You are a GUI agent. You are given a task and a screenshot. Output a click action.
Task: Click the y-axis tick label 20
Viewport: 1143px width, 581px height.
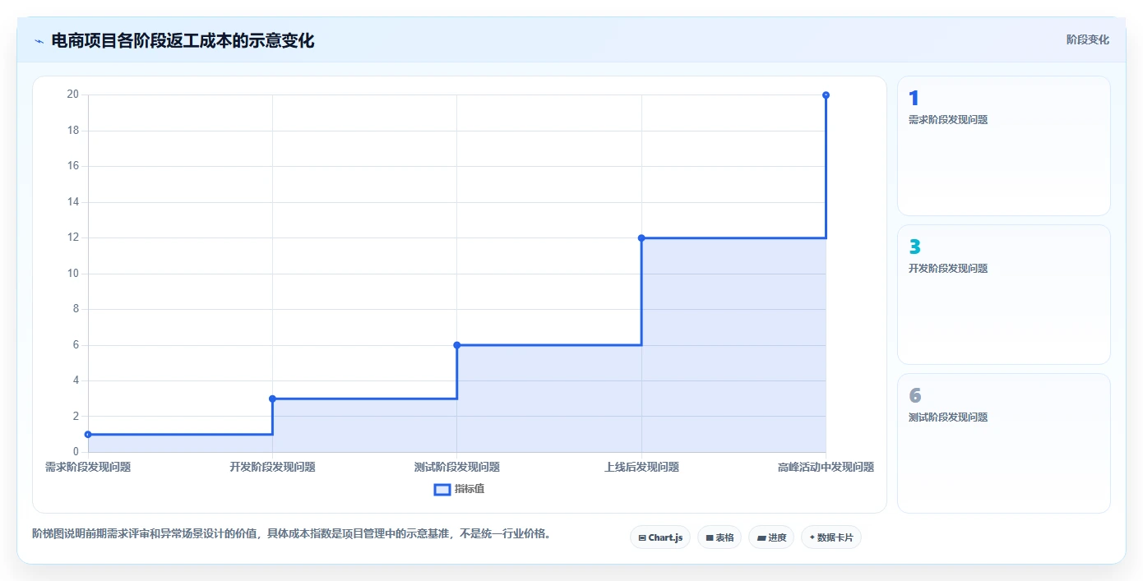73,95
